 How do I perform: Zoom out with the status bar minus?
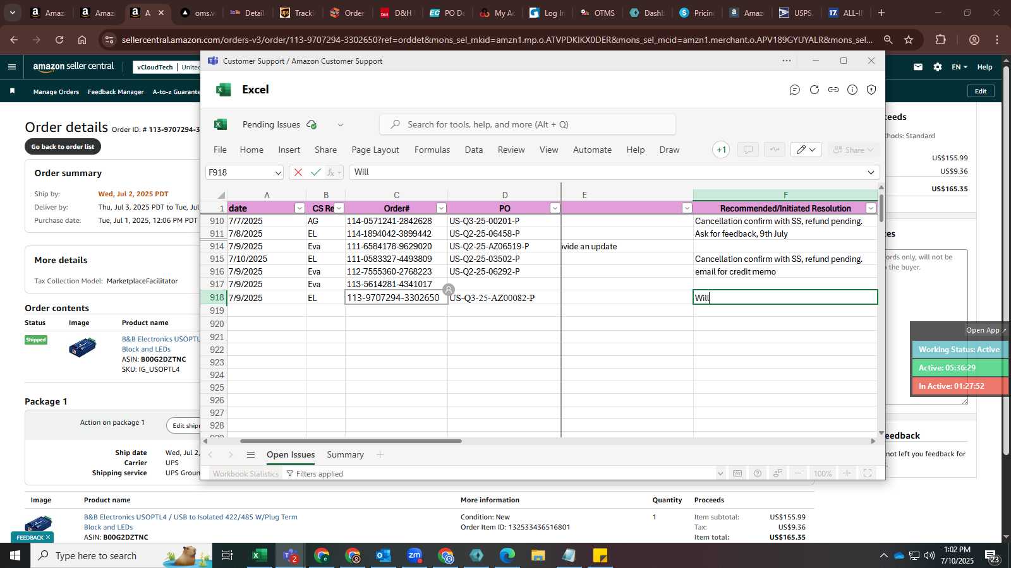798,473
